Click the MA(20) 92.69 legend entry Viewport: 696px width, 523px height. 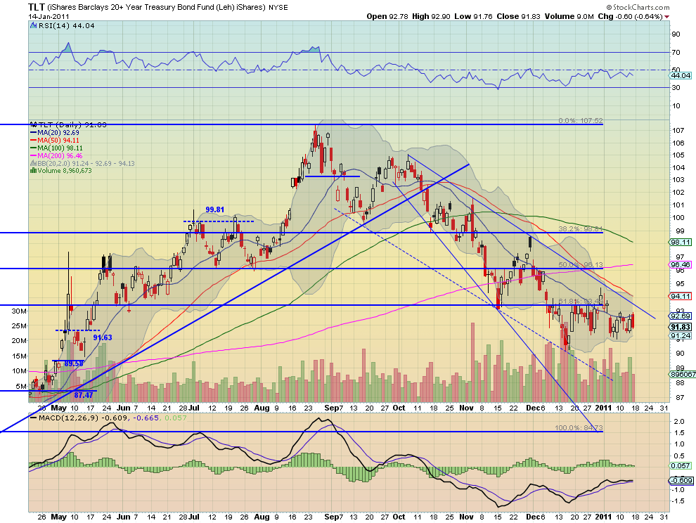(x=58, y=133)
